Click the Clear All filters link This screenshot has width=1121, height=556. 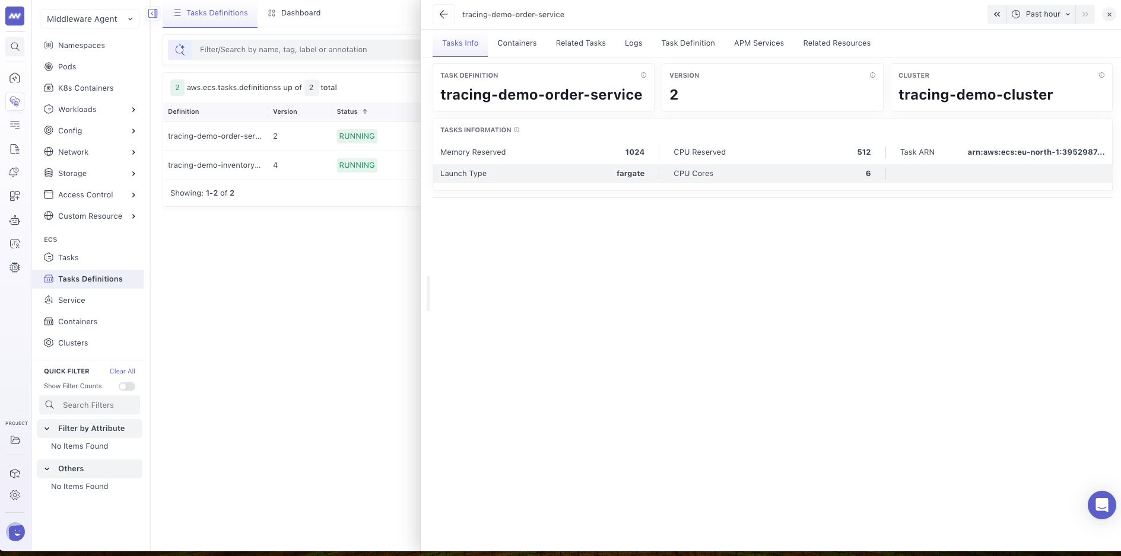[122, 371]
